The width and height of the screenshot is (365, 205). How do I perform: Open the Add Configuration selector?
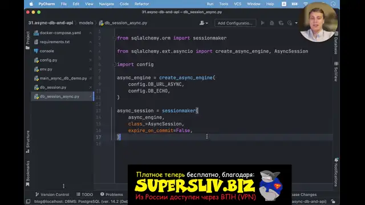coord(235,23)
